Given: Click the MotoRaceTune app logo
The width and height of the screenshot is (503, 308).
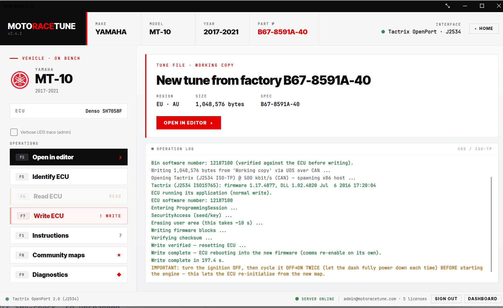Looking at the screenshot, I should pyautogui.click(x=41, y=26).
